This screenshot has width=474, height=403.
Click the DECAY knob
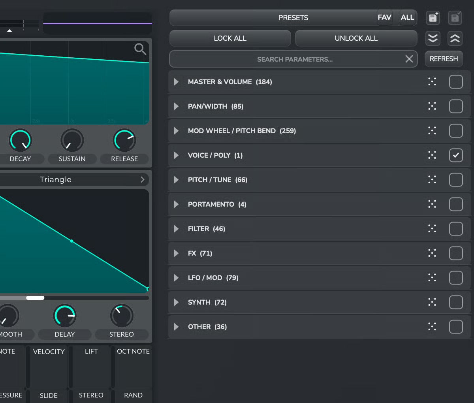20,140
